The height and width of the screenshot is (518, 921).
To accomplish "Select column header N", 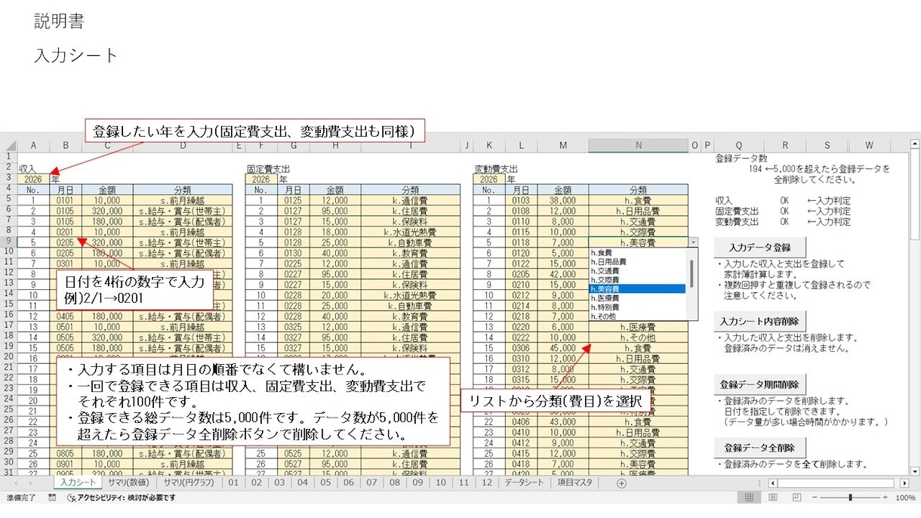I will pos(638,145).
